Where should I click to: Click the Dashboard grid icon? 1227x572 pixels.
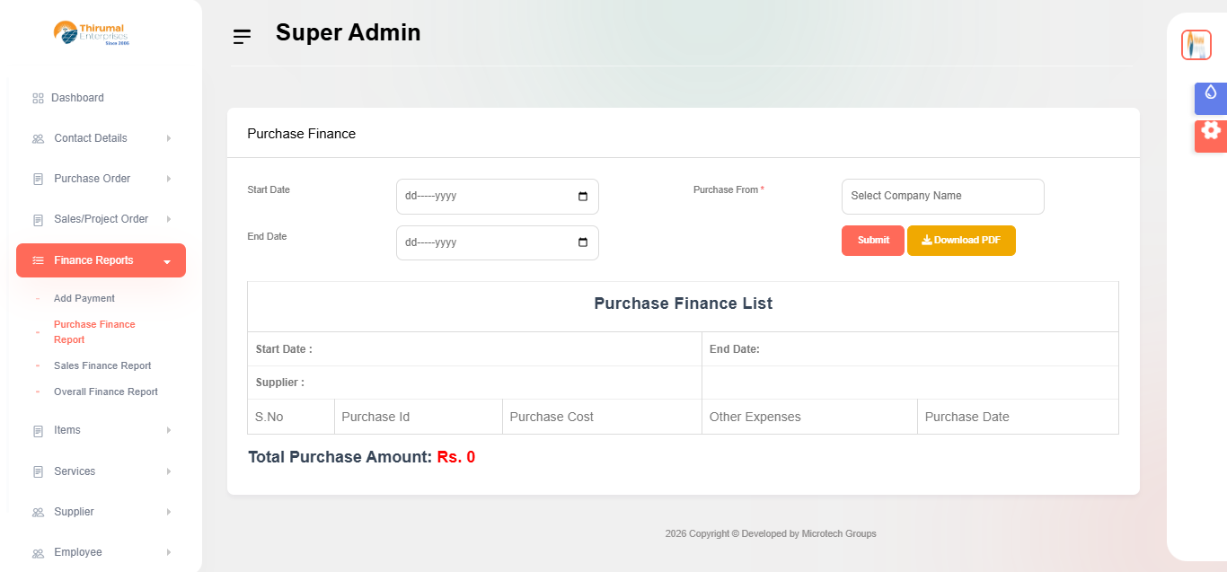coord(38,98)
